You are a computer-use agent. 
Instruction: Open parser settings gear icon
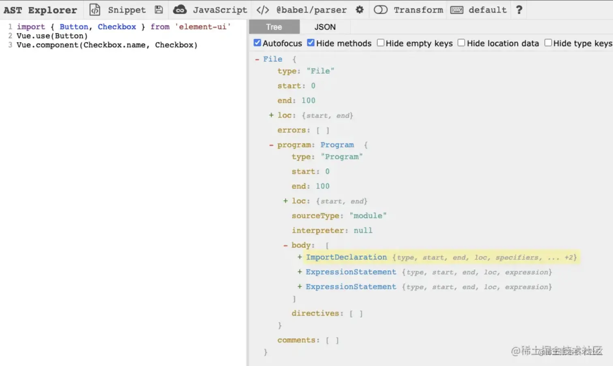tap(360, 10)
